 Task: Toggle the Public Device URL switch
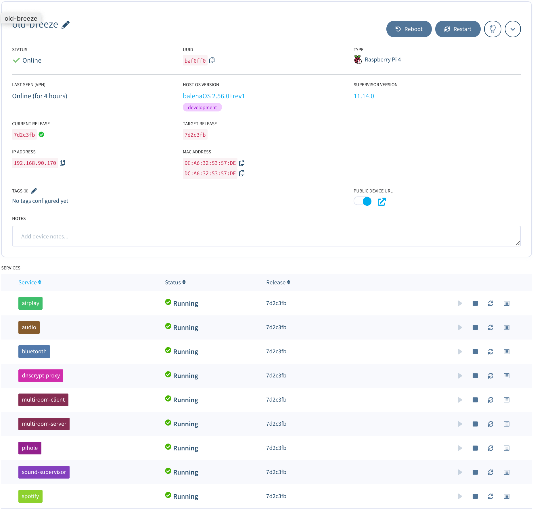click(x=363, y=201)
